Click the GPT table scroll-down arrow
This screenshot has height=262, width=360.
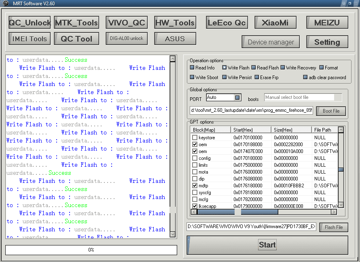point(341,205)
